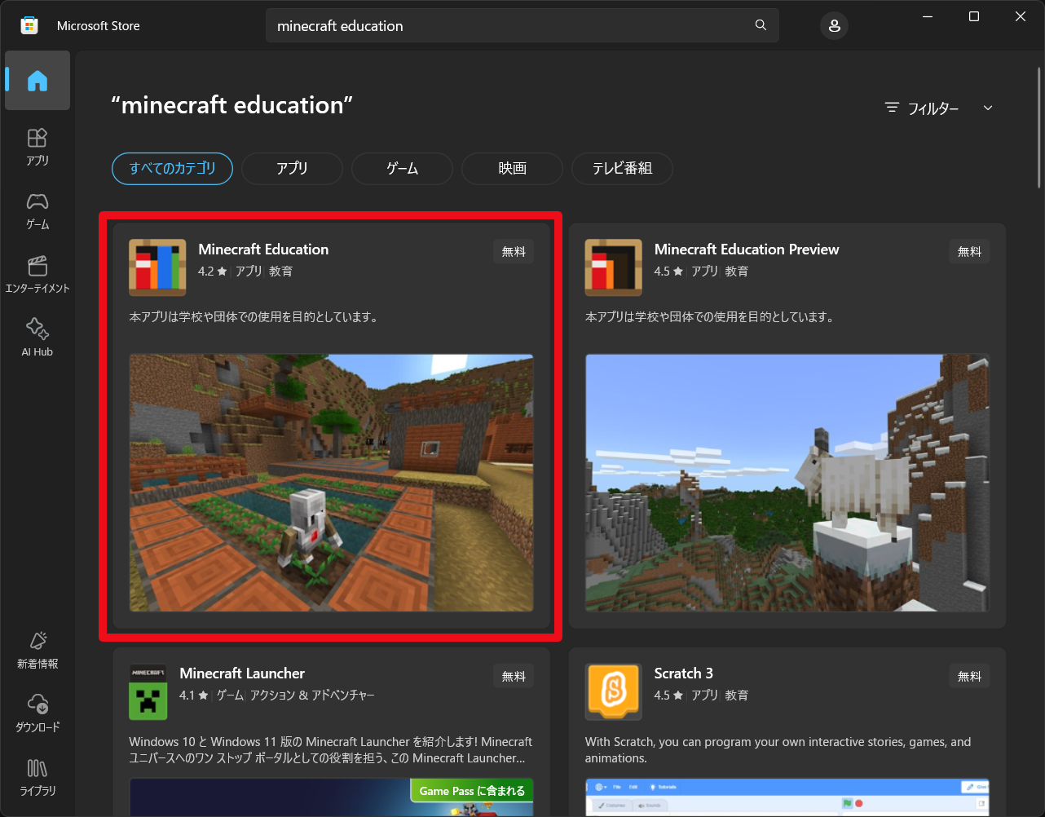Click the vertical scrollbar on right
The image size is (1045, 817).
1040,128
